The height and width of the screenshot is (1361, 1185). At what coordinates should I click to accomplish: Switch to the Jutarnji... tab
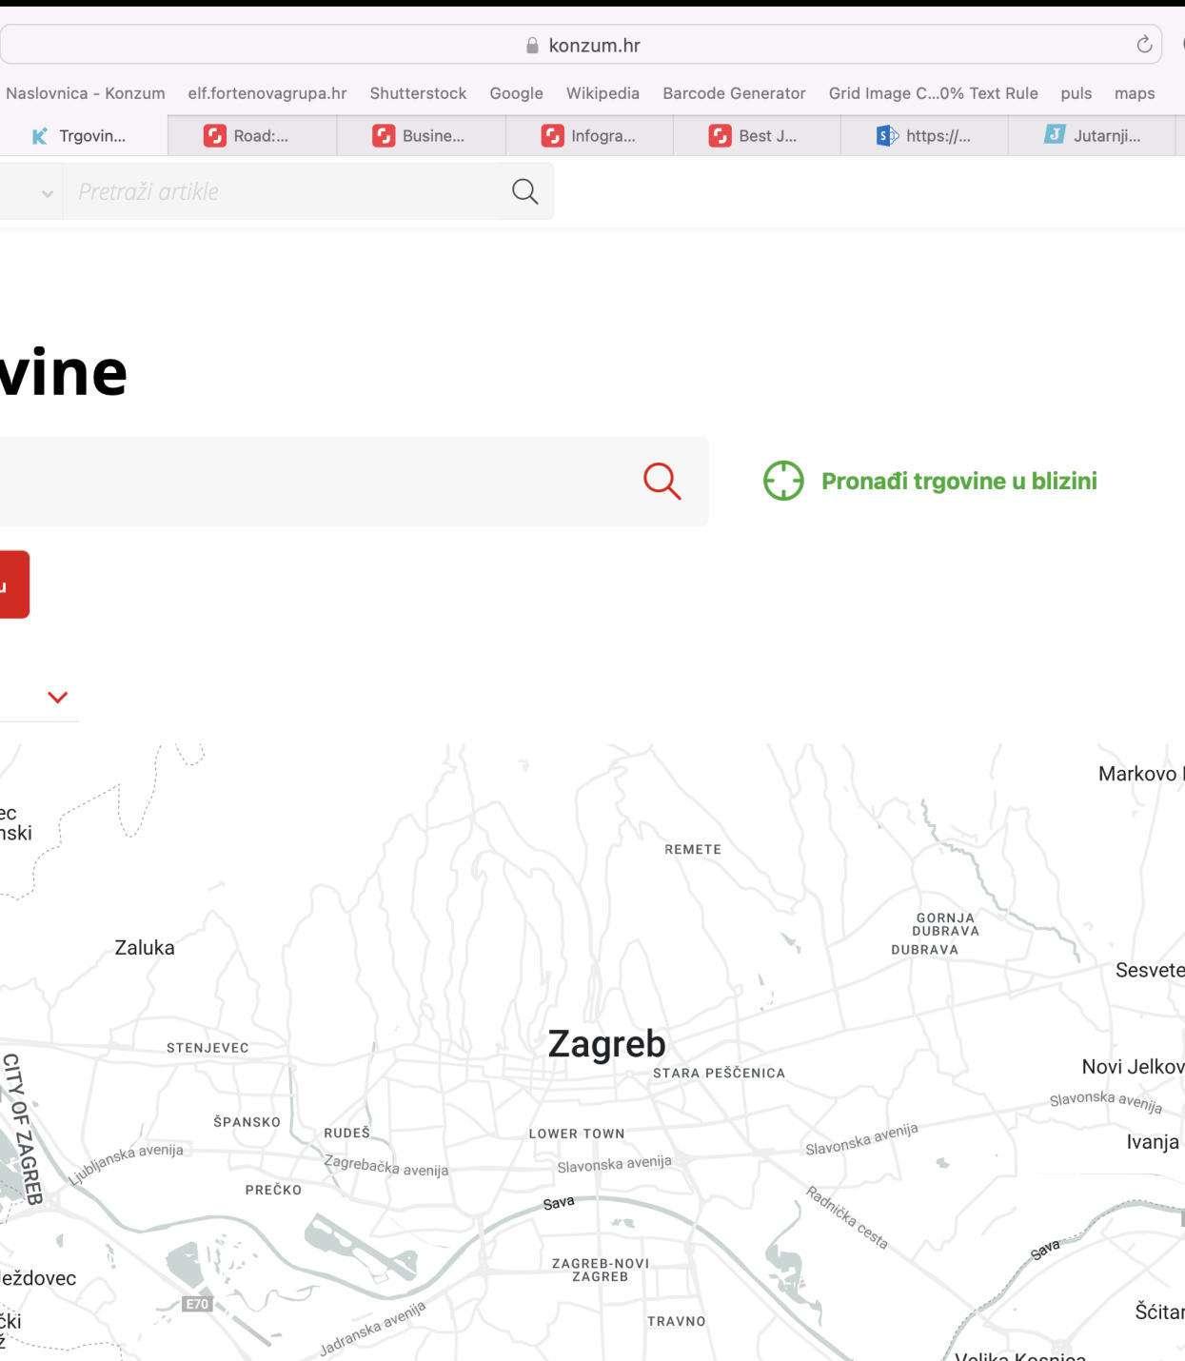(x=1092, y=135)
